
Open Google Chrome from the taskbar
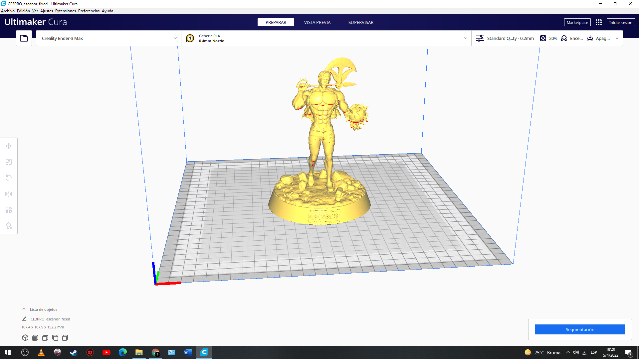click(155, 352)
